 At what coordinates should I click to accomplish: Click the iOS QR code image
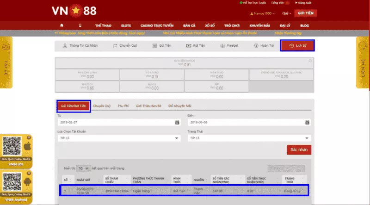[12, 146]
